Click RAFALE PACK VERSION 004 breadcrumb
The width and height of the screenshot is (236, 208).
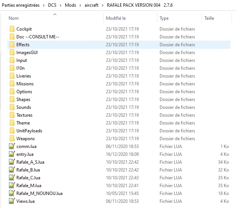point(140,5)
